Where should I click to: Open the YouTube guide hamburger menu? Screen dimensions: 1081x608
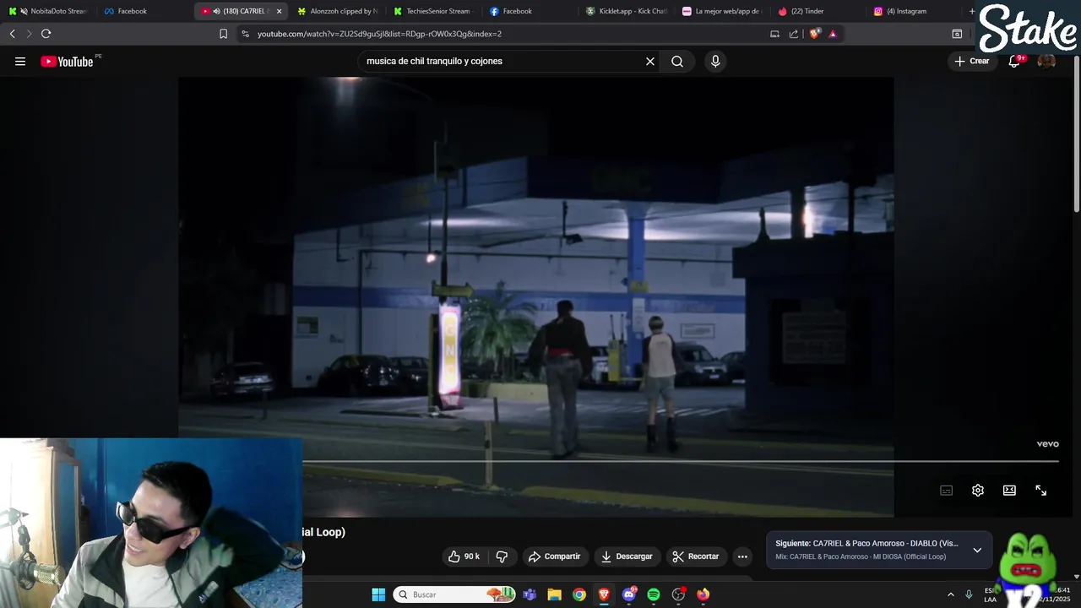(20, 62)
